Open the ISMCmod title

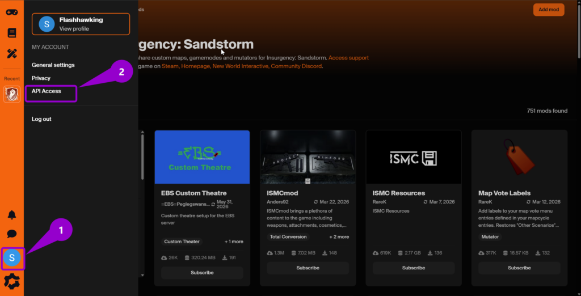(x=283, y=193)
